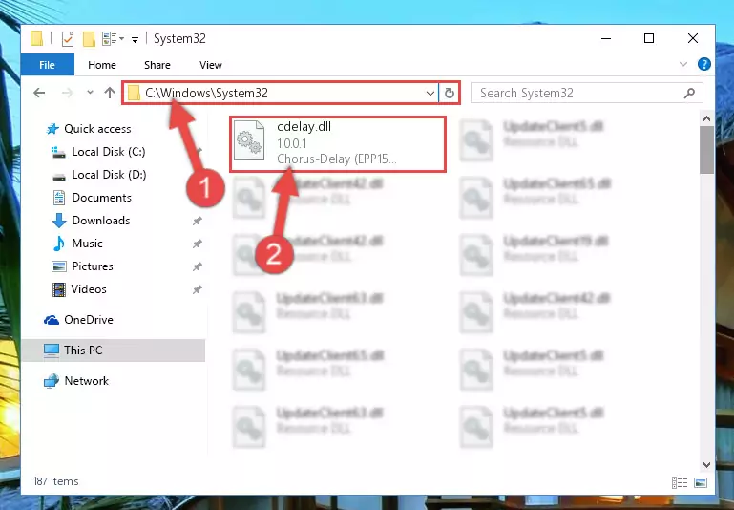
Task: Click the pin icon next to Videos
Action: (198, 289)
